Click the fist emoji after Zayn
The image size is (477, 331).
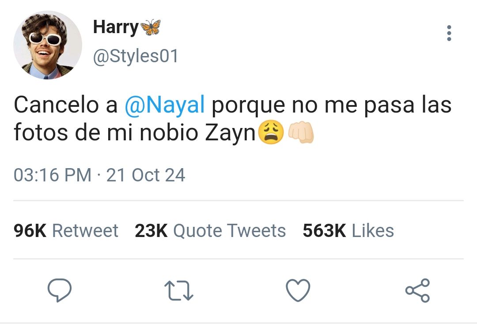[301, 132]
